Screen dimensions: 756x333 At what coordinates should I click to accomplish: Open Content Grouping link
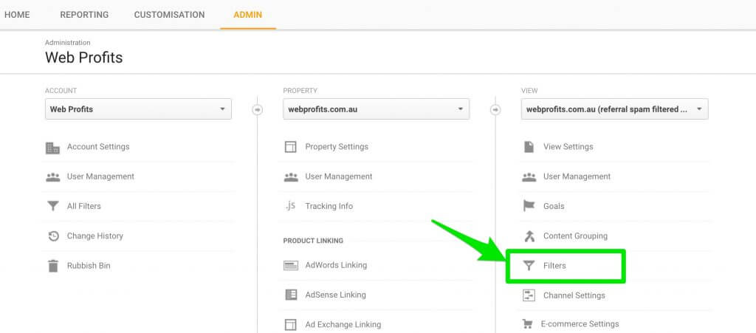(x=575, y=236)
